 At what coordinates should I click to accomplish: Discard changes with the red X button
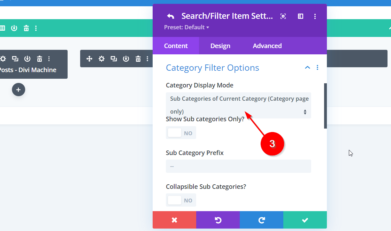174,220
